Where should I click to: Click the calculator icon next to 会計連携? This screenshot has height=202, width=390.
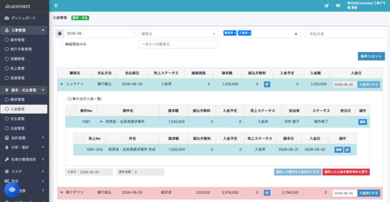pos(7,138)
